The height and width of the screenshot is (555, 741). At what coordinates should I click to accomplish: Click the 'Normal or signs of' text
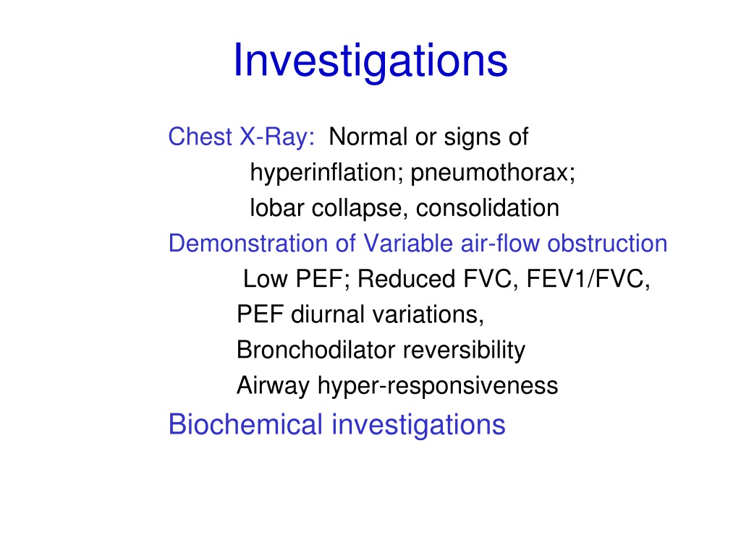point(428,137)
